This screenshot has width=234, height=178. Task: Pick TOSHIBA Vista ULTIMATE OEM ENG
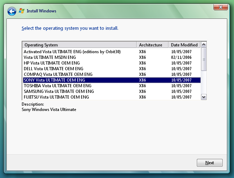point(57,86)
